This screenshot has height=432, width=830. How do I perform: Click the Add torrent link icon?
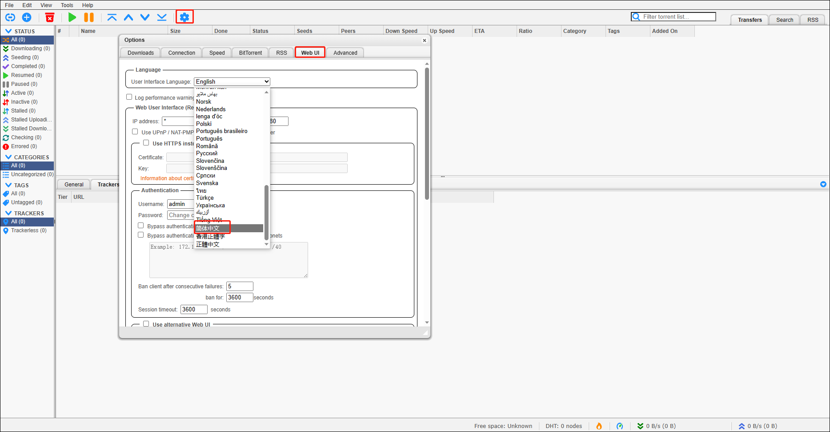(10, 17)
